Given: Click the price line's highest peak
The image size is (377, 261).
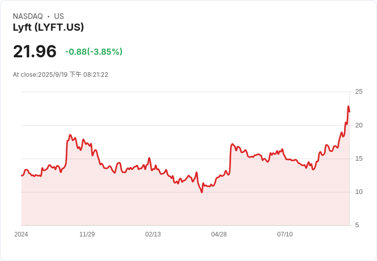Looking at the screenshot, I should coord(348,106).
